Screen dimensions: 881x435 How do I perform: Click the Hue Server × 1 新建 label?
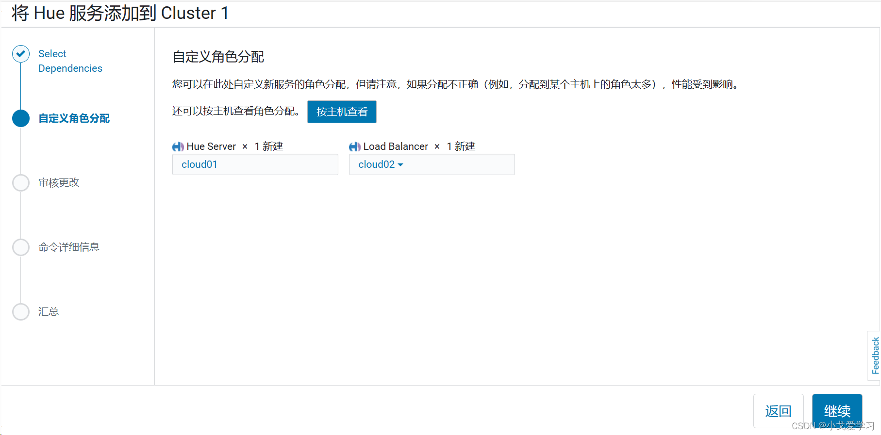point(228,146)
